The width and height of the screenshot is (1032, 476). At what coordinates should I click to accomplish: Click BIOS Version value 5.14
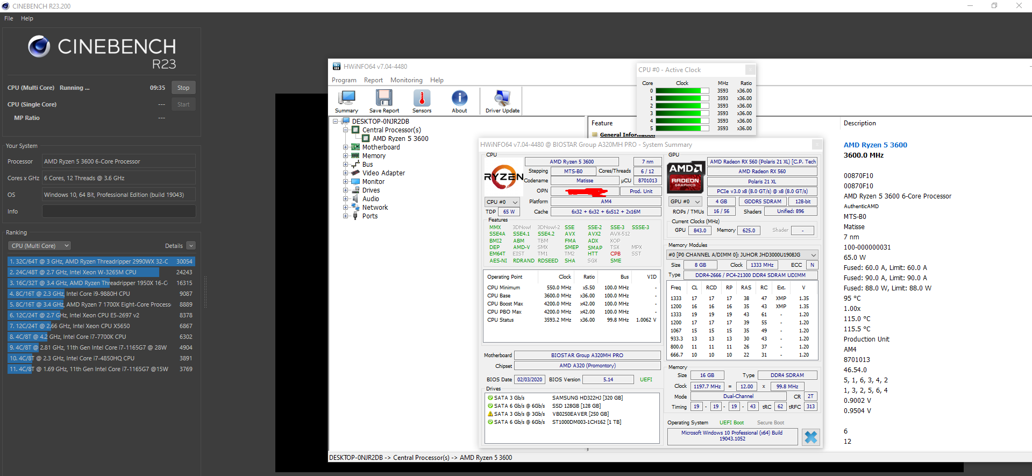(608, 379)
